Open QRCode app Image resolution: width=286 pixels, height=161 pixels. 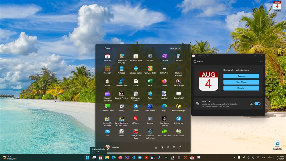click(136, 120)
